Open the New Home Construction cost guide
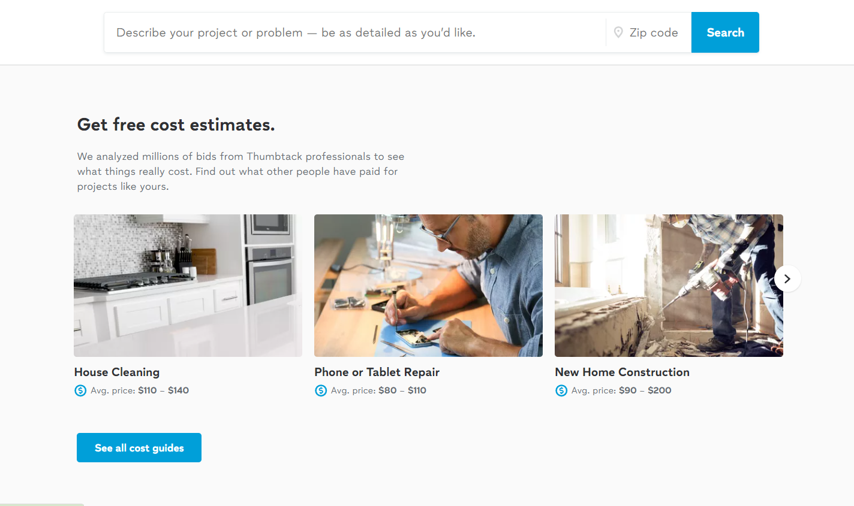Image resolution: width=854 pixels, height=506 pixels. click(622, 372)
